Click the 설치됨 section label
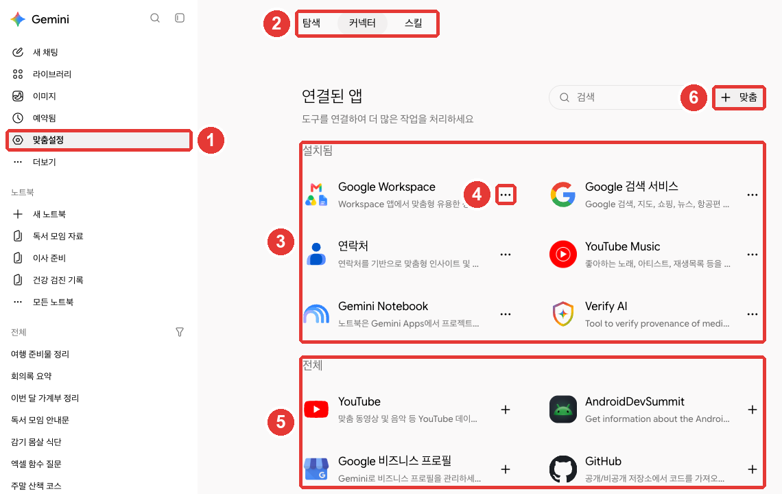 point(318,151)
